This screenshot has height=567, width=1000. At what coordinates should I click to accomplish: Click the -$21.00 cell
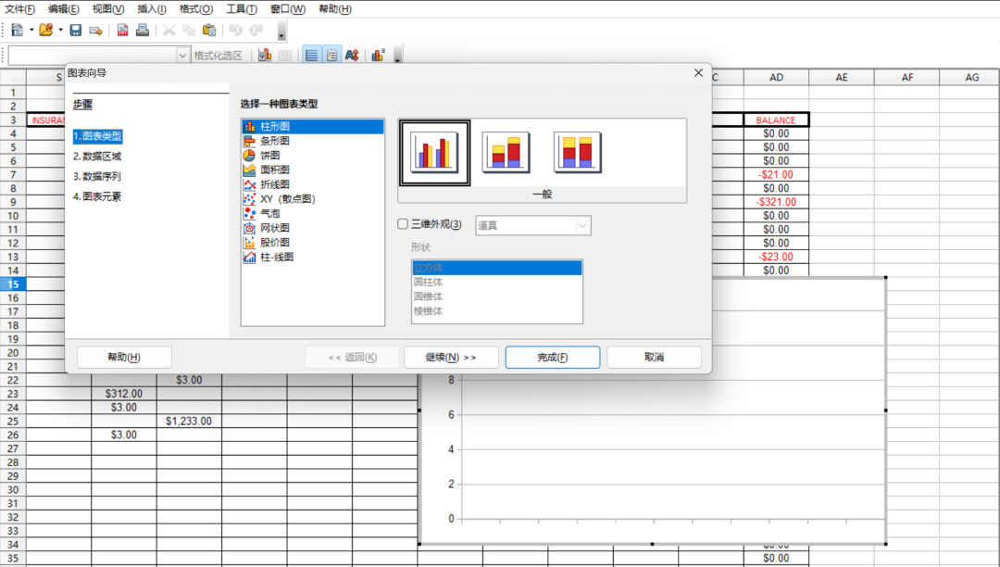[x=776, y=175]
